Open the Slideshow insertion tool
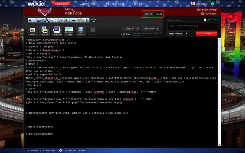This screenshot has height=153, width=245. point(57,31)
